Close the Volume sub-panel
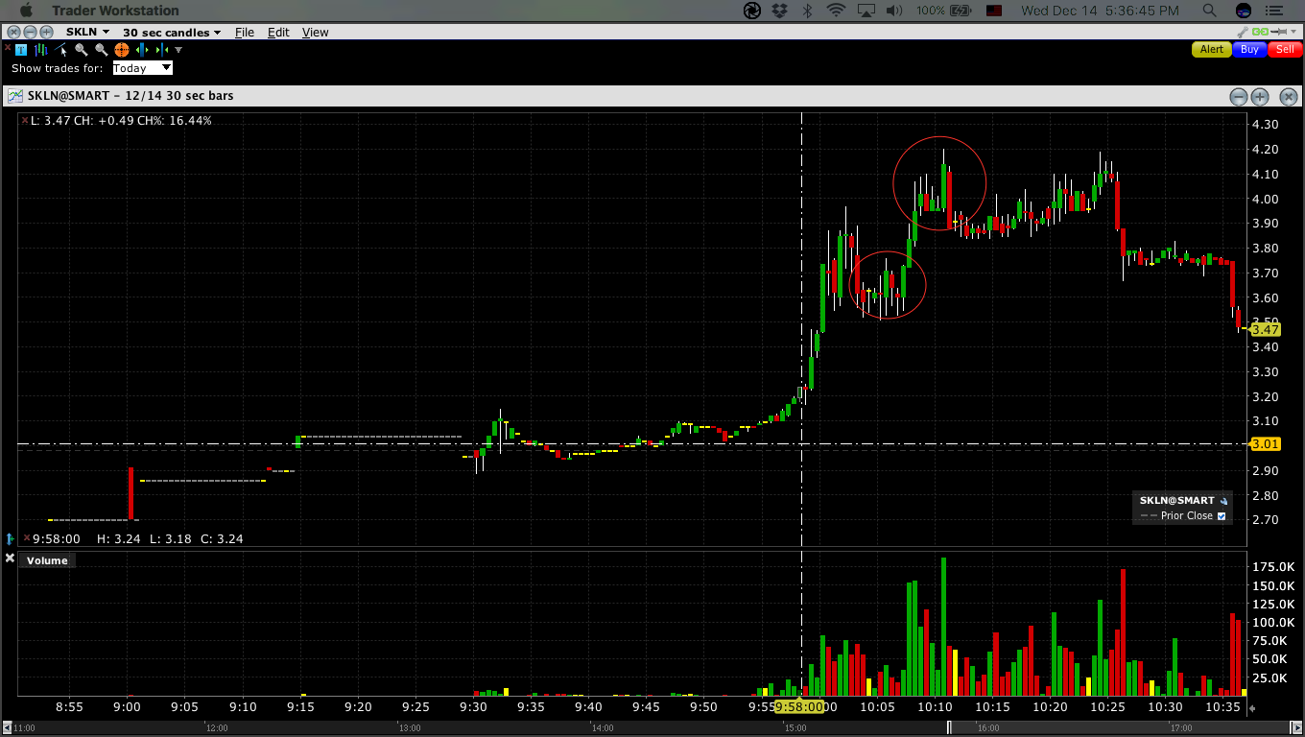The width and height of the screenshot is (1305, 737). (10, 559)
